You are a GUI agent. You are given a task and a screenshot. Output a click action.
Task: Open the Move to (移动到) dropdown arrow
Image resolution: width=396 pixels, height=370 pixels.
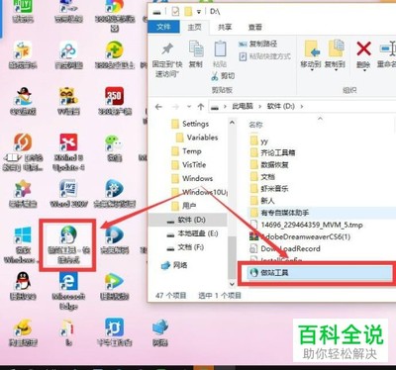pyautogui.click(x=311, y=70)
